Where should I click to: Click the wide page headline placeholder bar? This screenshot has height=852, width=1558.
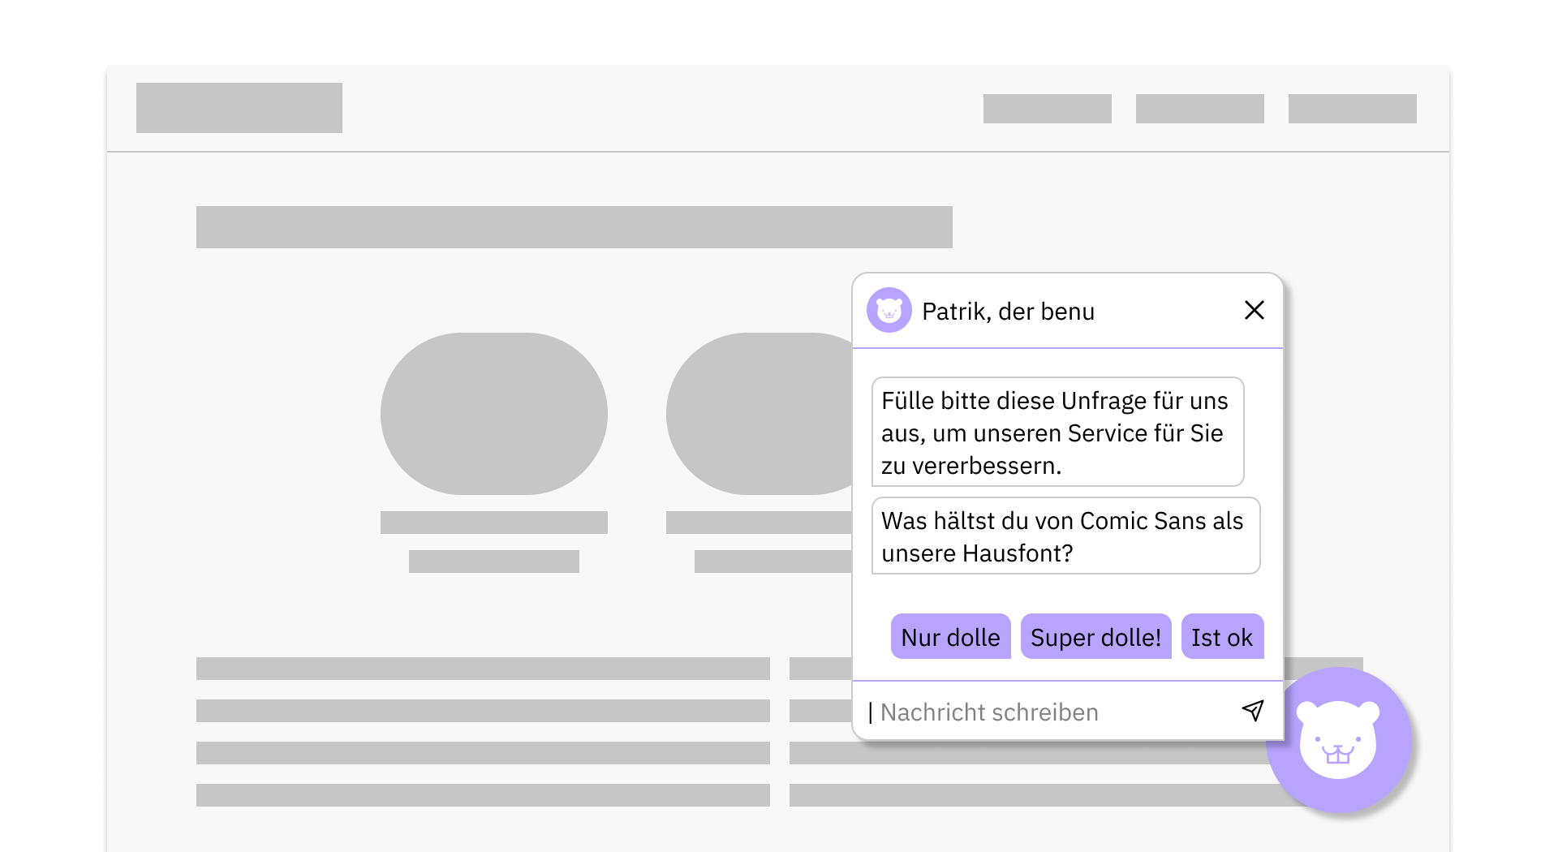coord(574,227)
